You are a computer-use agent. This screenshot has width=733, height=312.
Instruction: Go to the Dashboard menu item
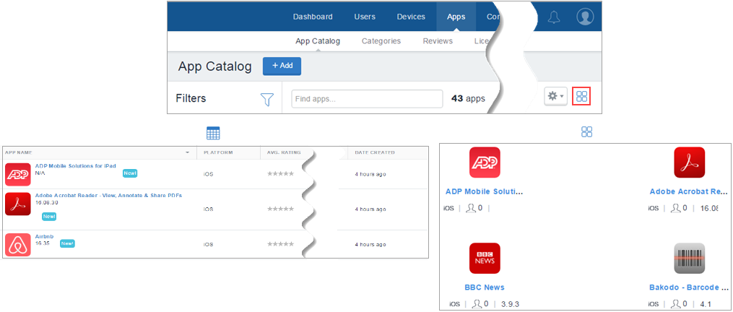(313, 17)
